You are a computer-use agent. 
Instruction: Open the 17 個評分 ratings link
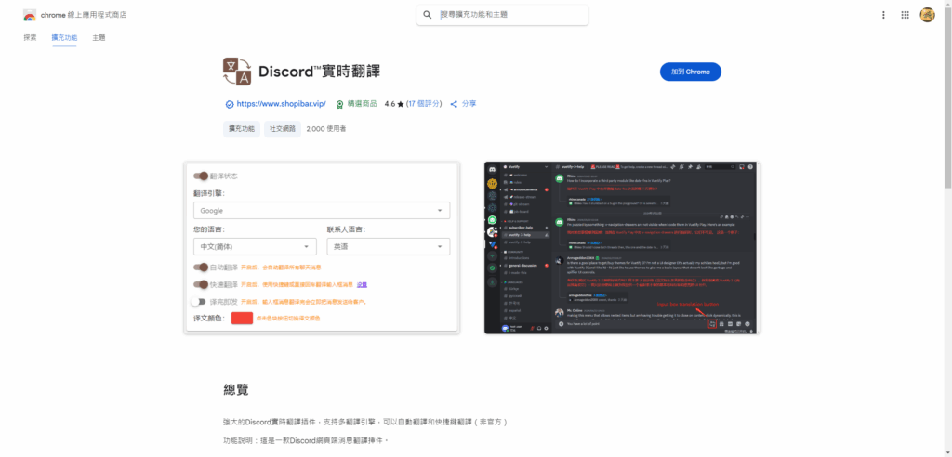(x=424, y=104)
